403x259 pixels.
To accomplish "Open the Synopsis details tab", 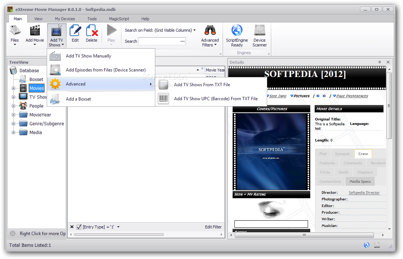I will tap(342, 154).
